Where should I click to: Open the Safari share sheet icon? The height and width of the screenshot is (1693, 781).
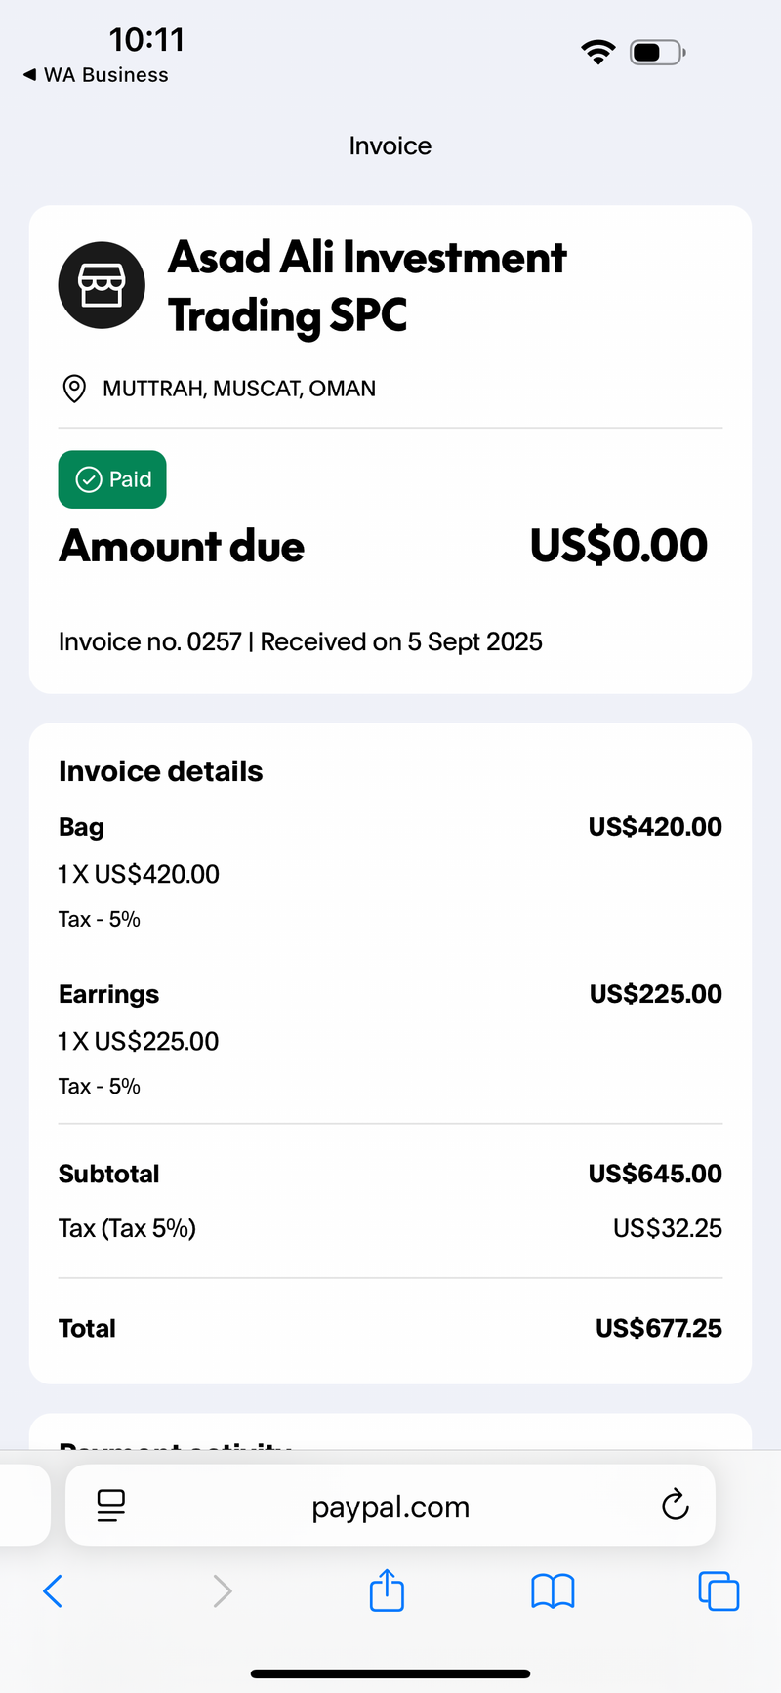point(387,1589)
